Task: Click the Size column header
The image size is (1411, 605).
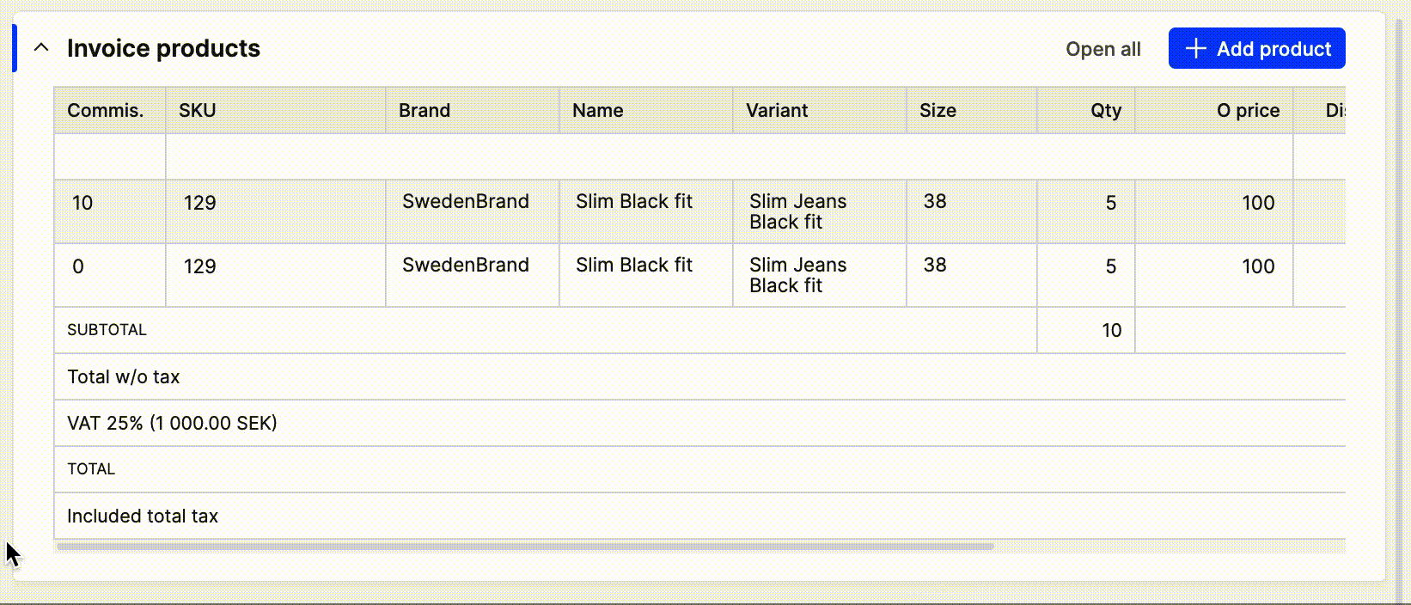Action: pos(938,110)
